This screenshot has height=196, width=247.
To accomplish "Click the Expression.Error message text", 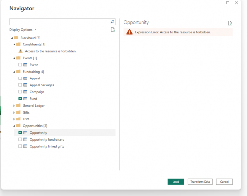I will pyautogui.click(x=173, y=32).
